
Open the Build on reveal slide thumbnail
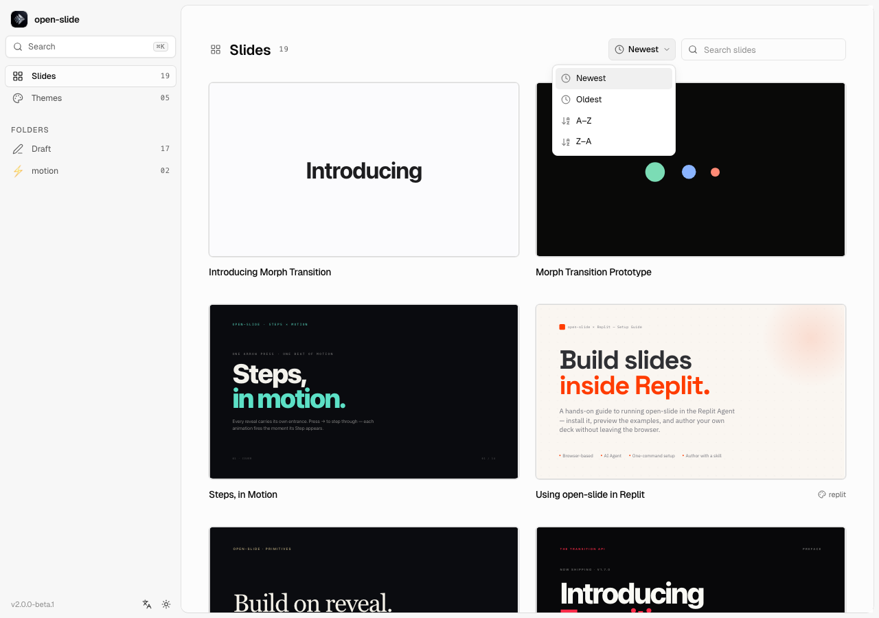tap(364, 569)
